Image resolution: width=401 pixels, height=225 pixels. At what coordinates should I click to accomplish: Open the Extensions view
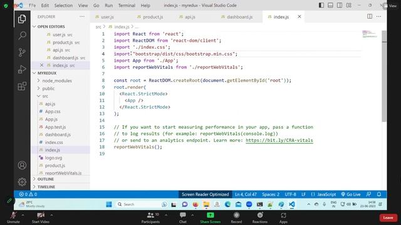22,86
